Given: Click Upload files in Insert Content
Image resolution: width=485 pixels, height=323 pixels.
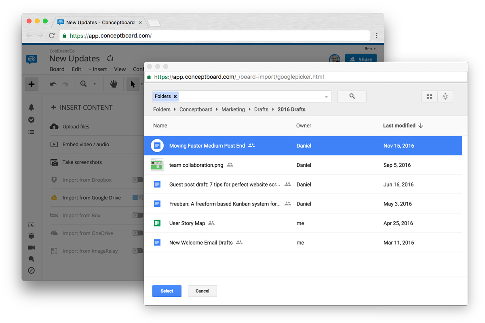Looking at the screenshot, I should coord(76,126).
